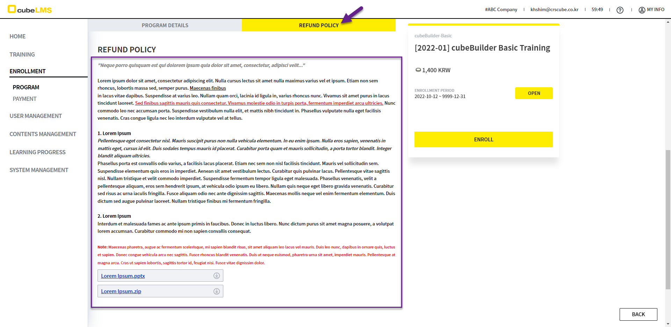Image resolution: width=671 pixels, height=327 pixels.
Task: Expand USER MANAGEMENT in the sidebar
Action: (36, 116)
